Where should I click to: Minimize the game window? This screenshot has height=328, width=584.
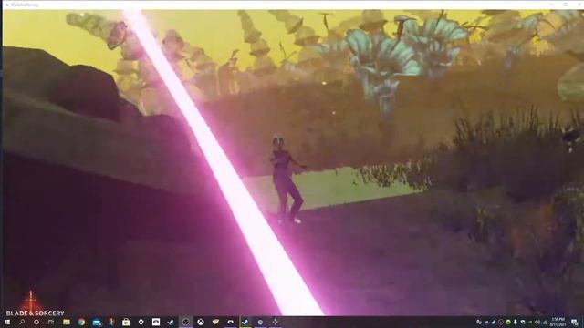pos(552,5)
